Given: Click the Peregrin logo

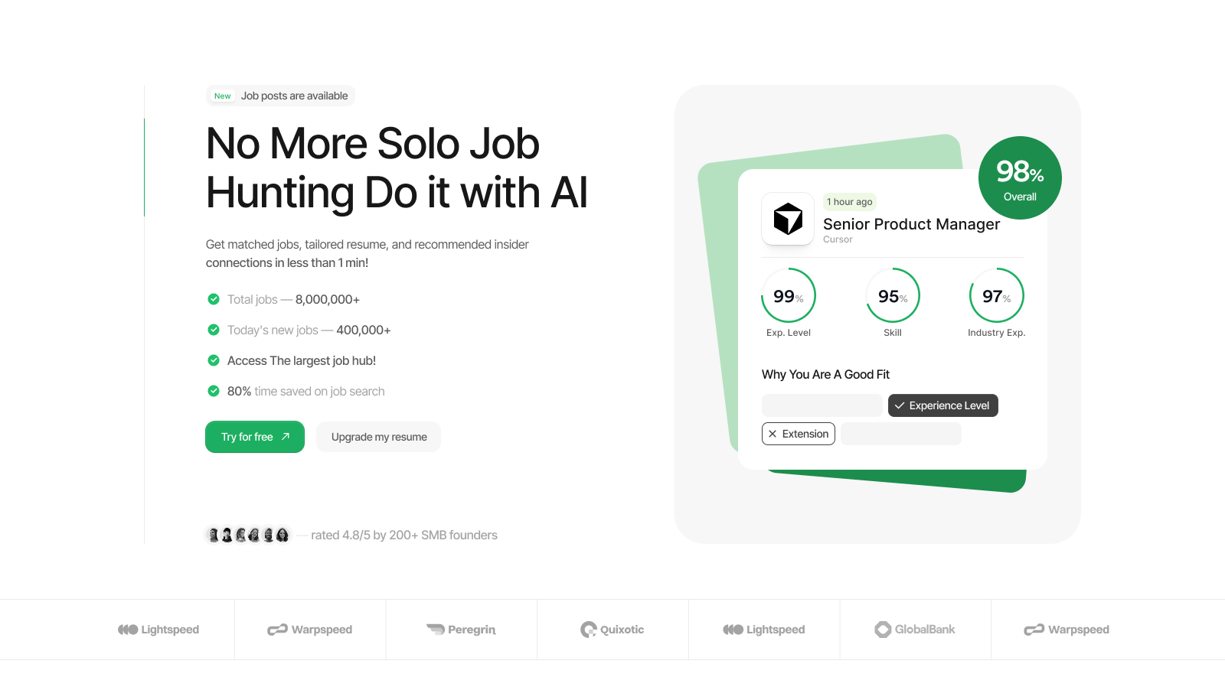Looking at the screenshot, I should point(461,630).
